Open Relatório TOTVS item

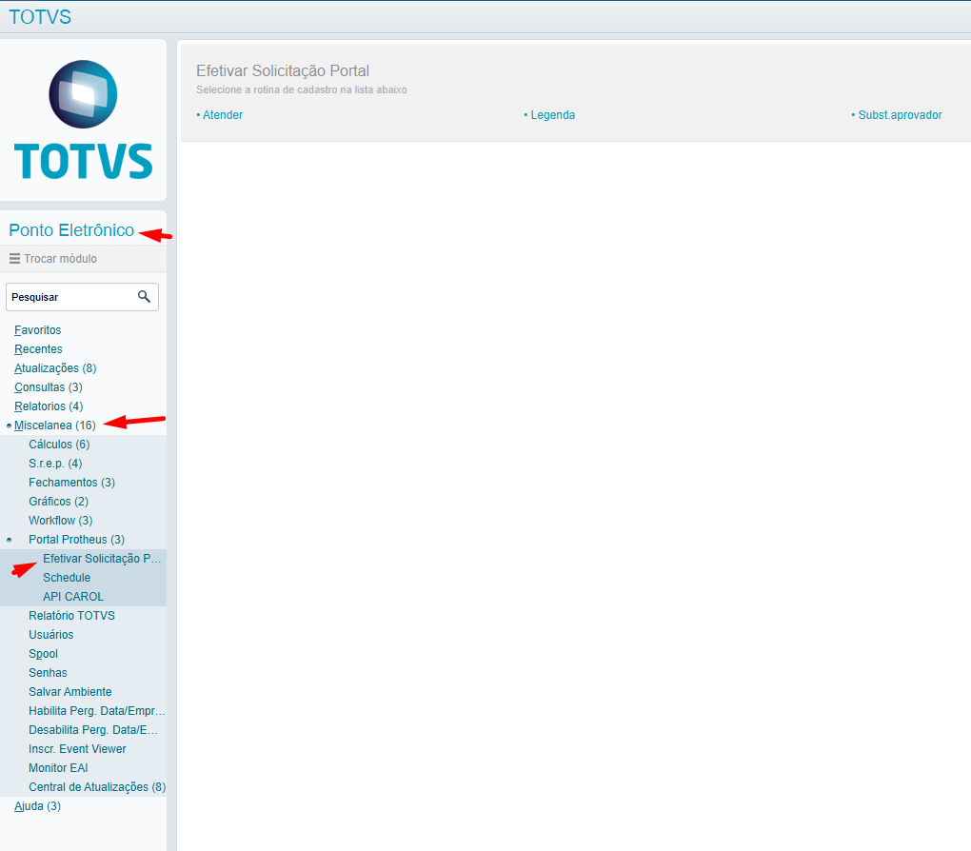pyautogui.click(x=71, y=616)
